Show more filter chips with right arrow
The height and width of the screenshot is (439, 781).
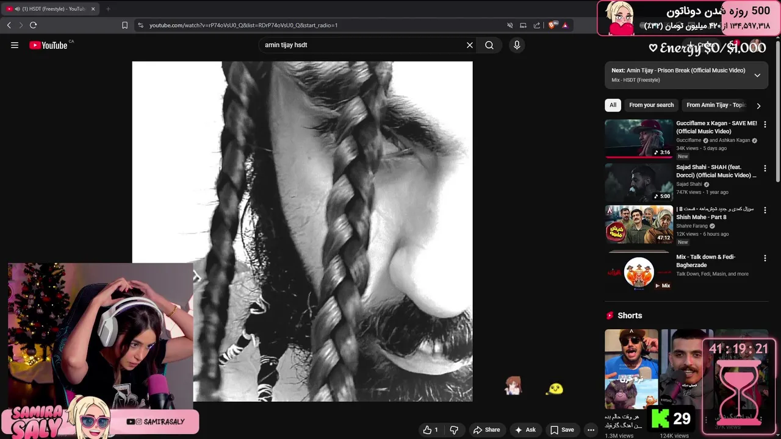click(758, 105)
